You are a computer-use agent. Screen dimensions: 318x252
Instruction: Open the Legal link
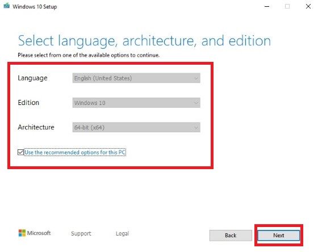pyautogui.click(x=122, y=233)
